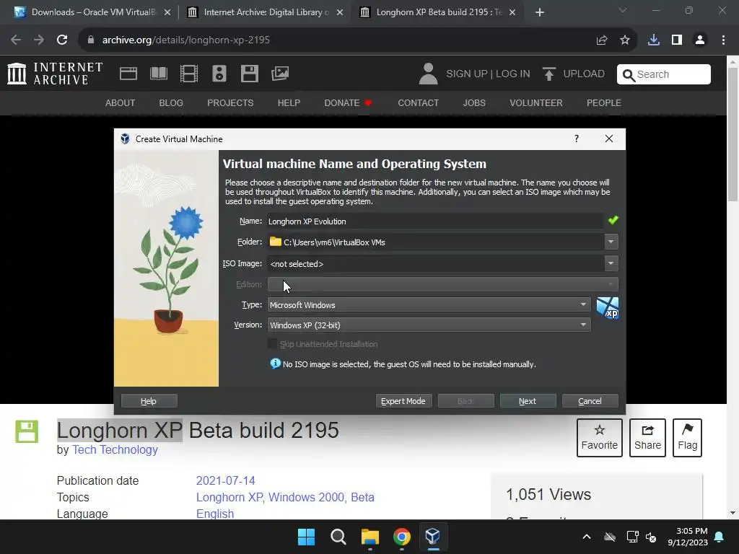Click SIGN UP link

pos(467,74)
